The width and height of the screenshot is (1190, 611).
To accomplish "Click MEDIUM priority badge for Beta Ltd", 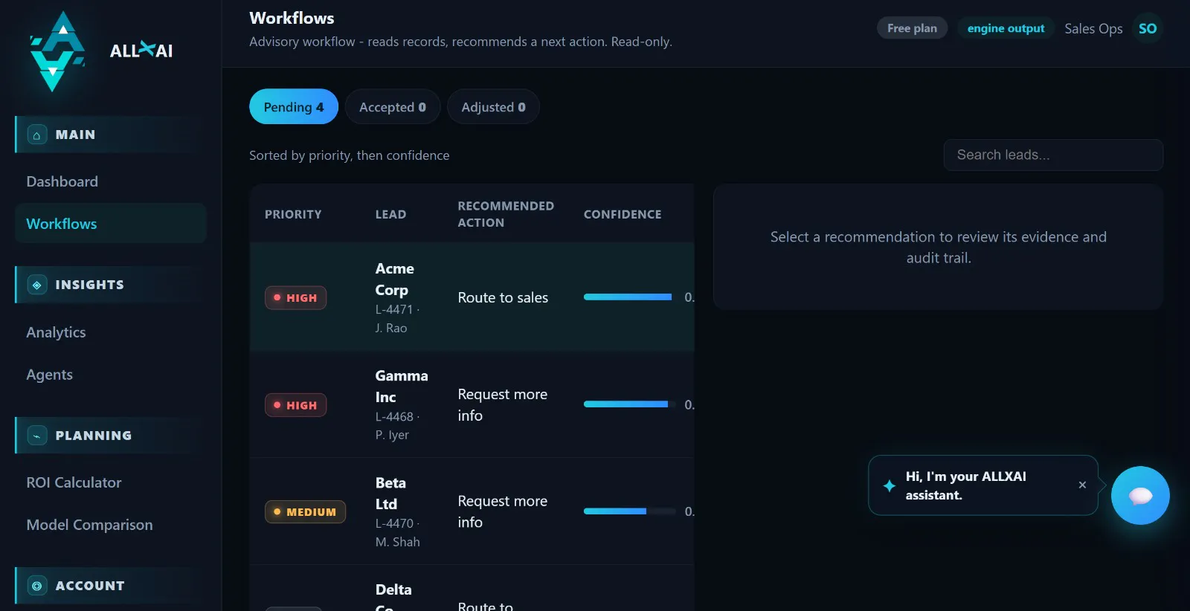I will click(x=305, y=511).
